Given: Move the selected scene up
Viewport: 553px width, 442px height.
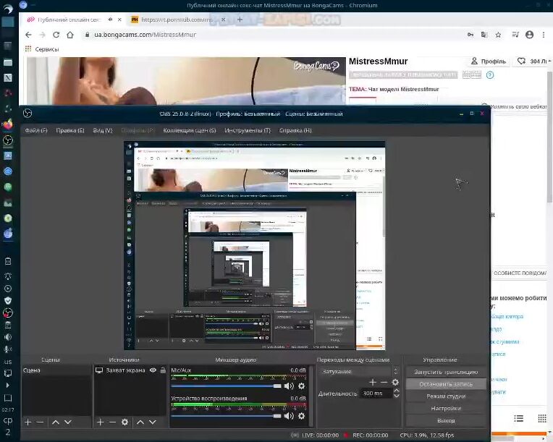Looking at the screenshot, I should pos(55,422).
